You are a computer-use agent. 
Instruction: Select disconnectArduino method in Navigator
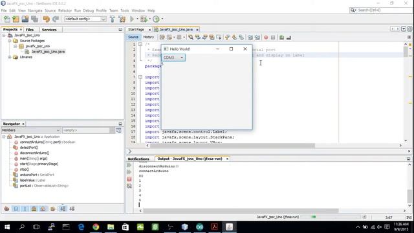pos(34,153)
